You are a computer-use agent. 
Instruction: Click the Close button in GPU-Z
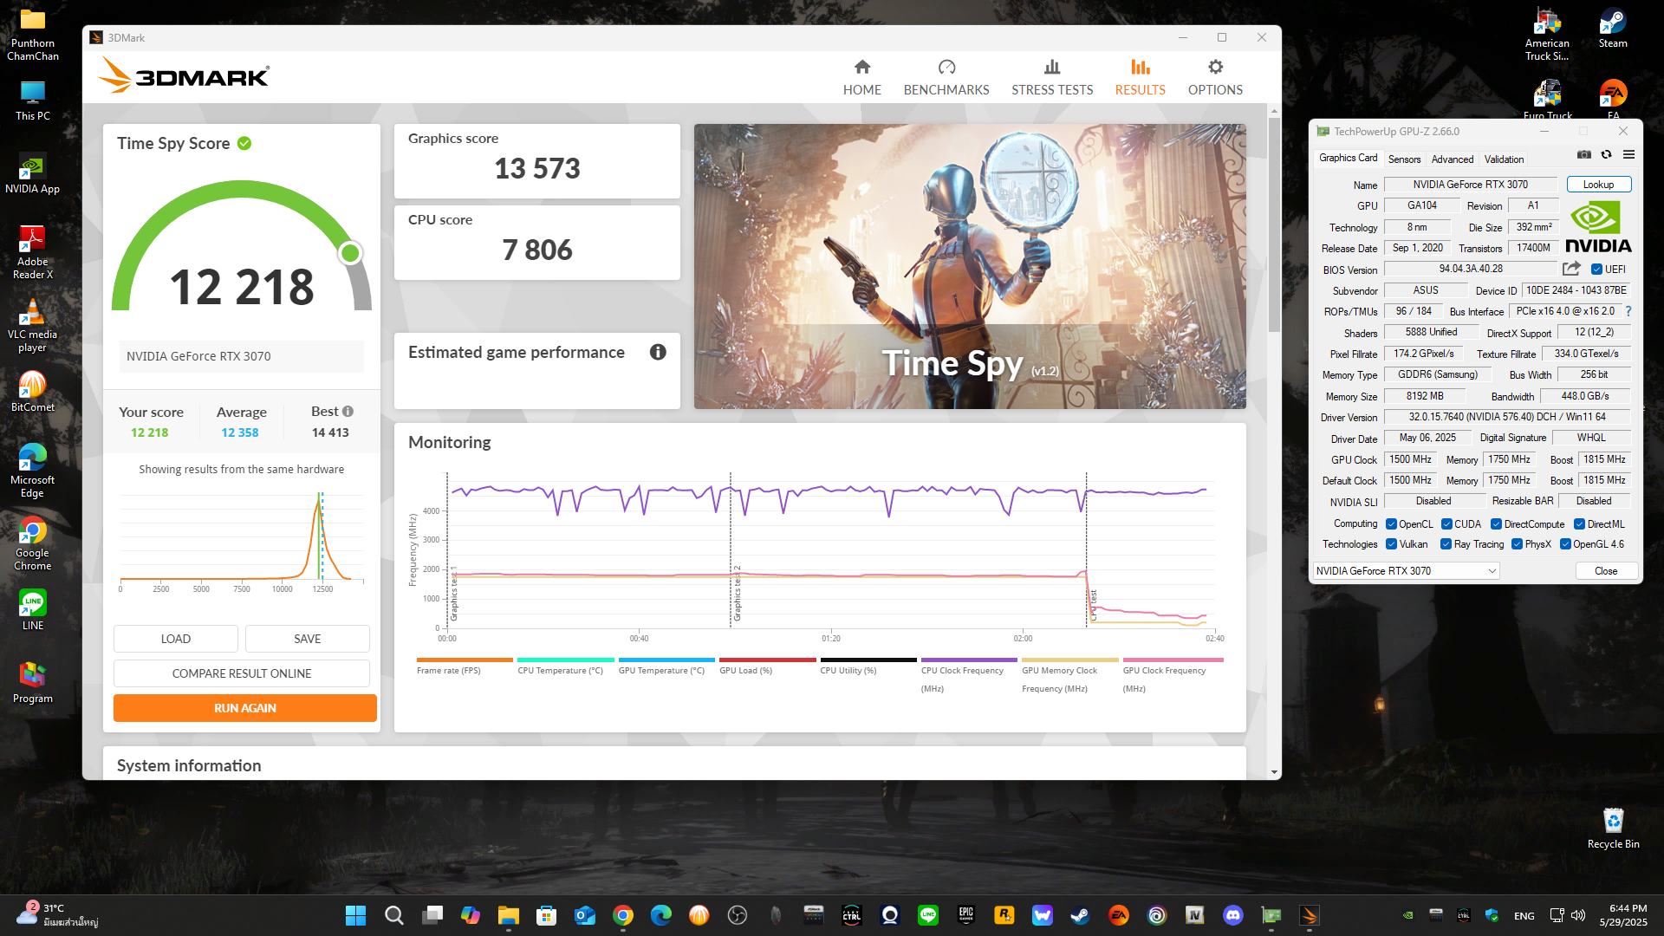point(1605,571)
